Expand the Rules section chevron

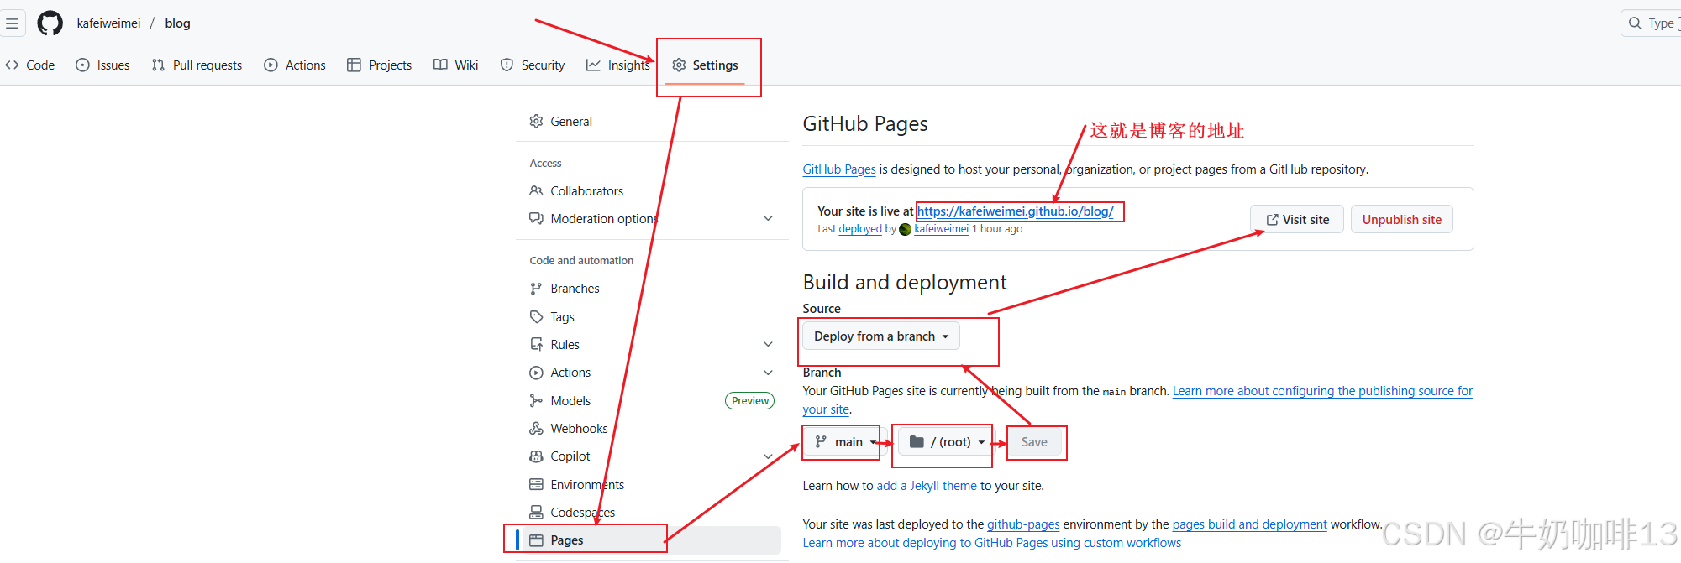click(768, 345)
